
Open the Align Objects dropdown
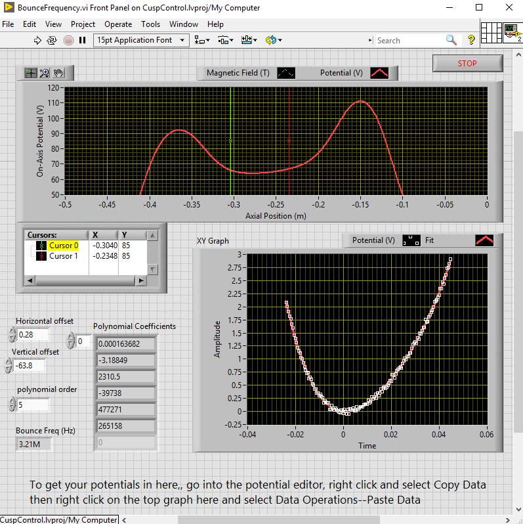coord(203,40)
